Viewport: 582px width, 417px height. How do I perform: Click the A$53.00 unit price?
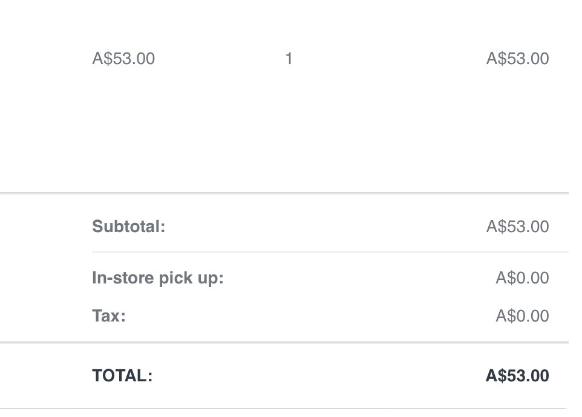coord(123,59)
